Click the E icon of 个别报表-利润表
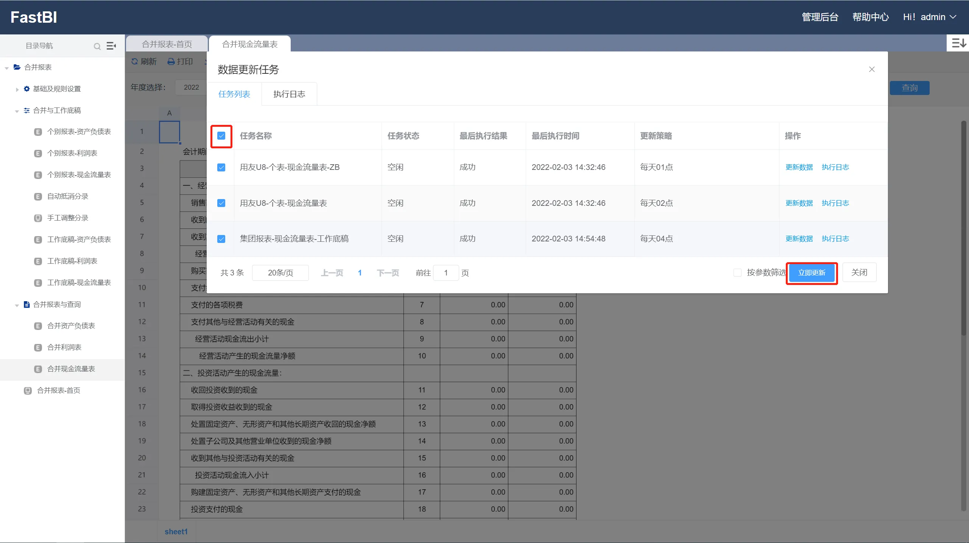 tap(38, 153)
